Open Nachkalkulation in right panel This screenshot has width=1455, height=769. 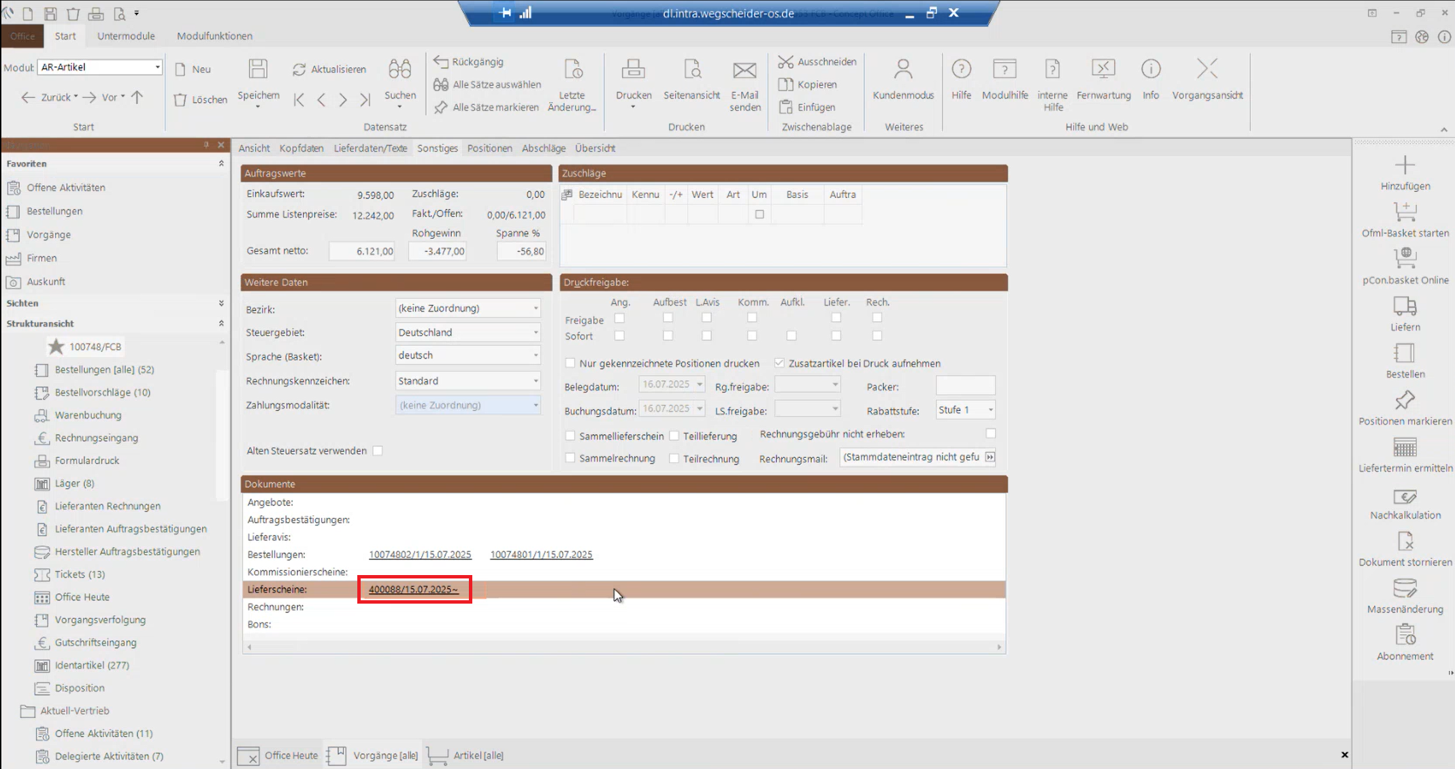[1405, 497]
